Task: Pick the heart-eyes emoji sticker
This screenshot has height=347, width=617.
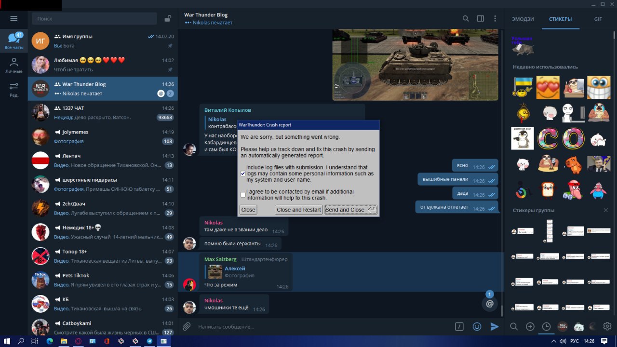Action: pos(548,88)
